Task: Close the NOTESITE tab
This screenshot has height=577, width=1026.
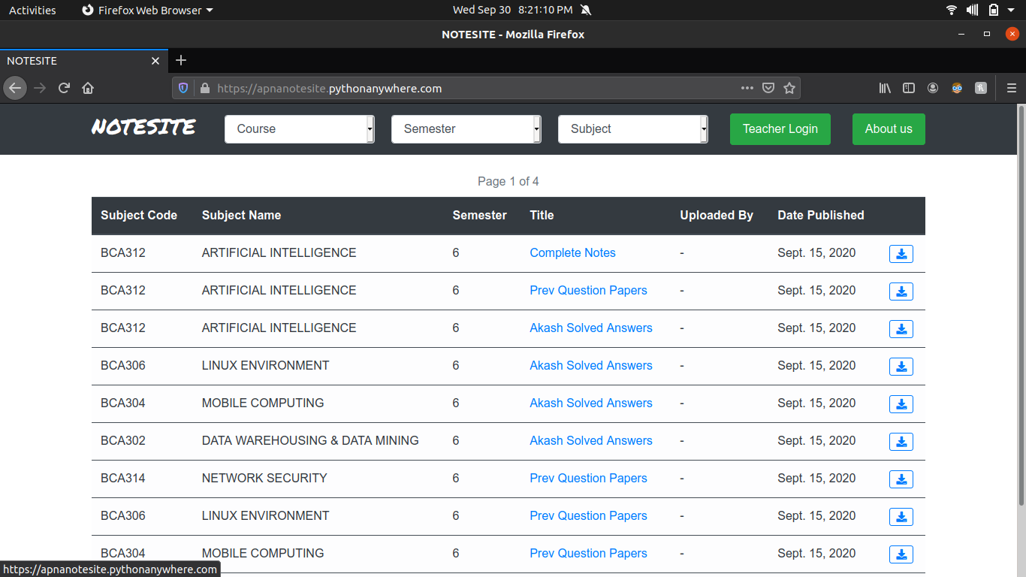Action: click(x=155, y=61)
